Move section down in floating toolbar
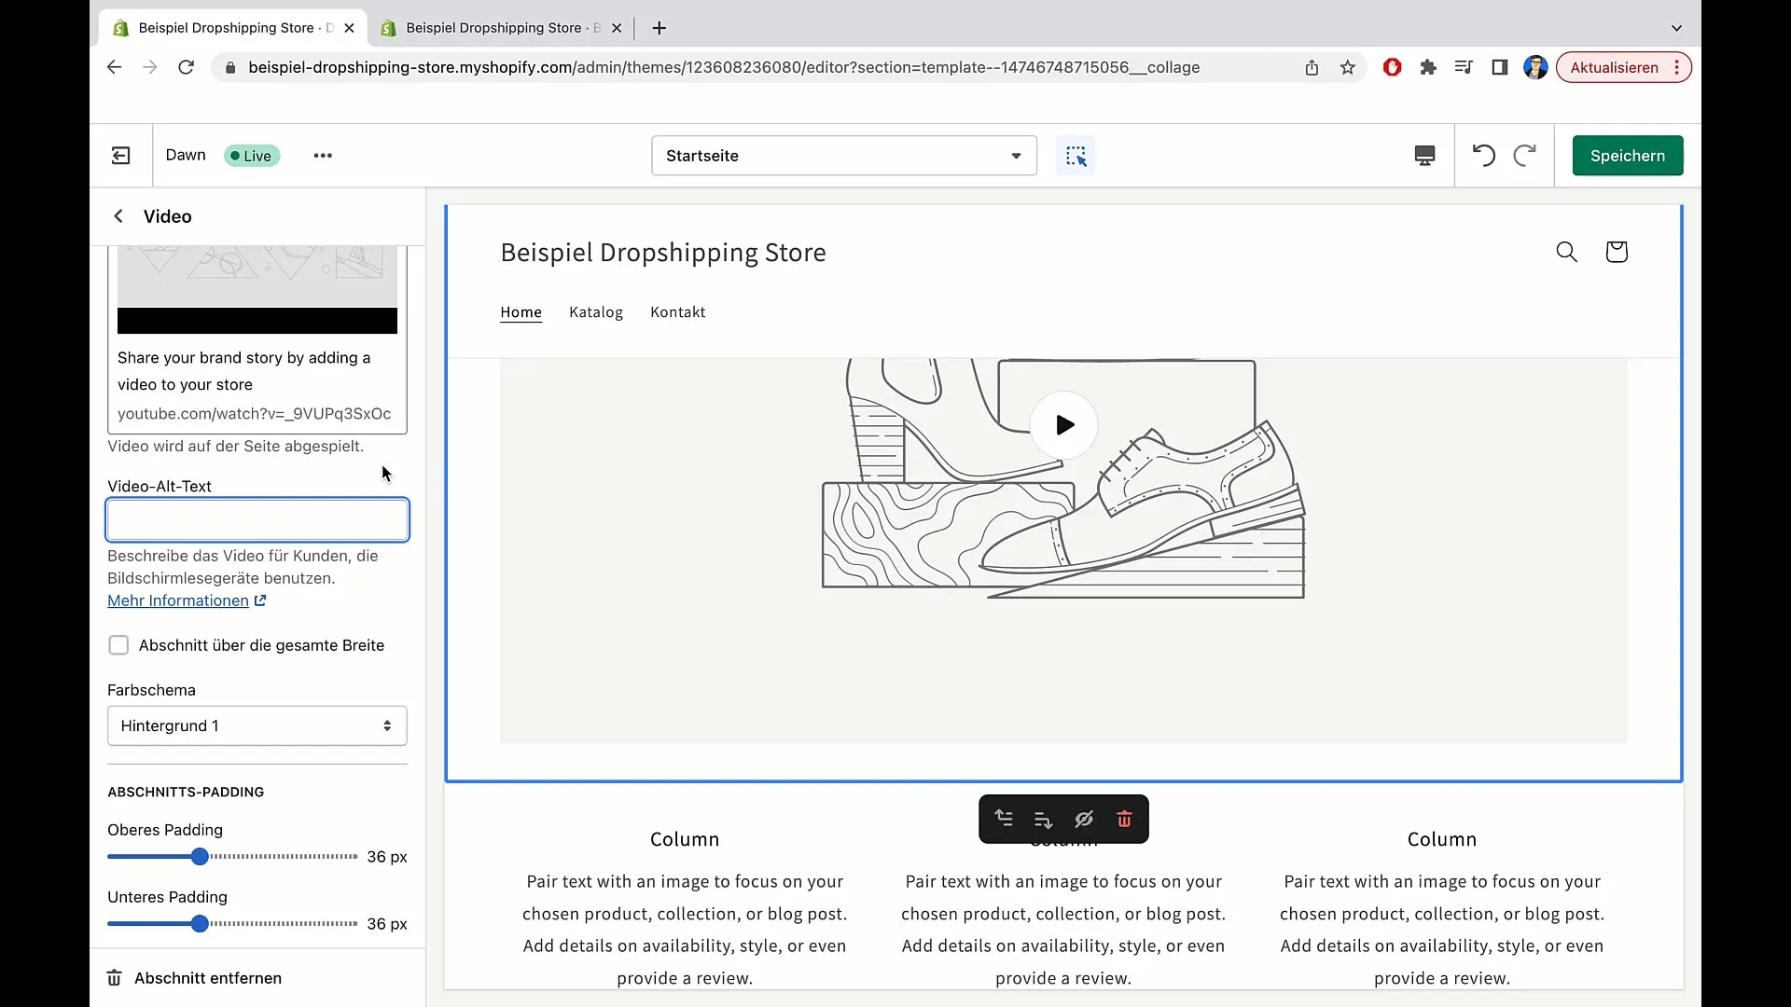 1043,820
